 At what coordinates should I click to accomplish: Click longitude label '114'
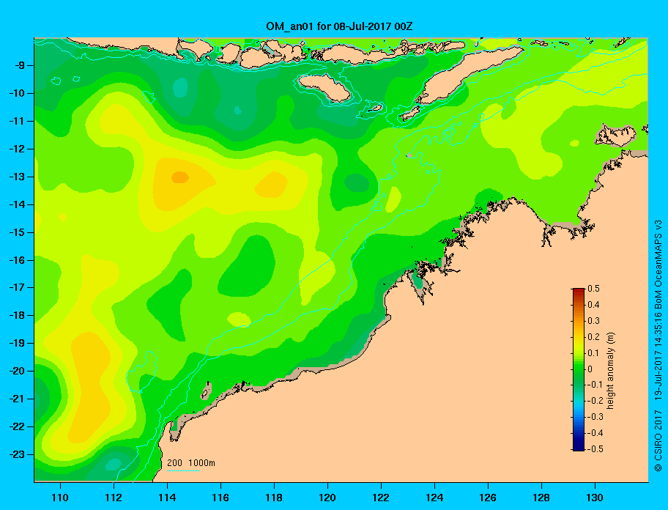pos(167,498)
